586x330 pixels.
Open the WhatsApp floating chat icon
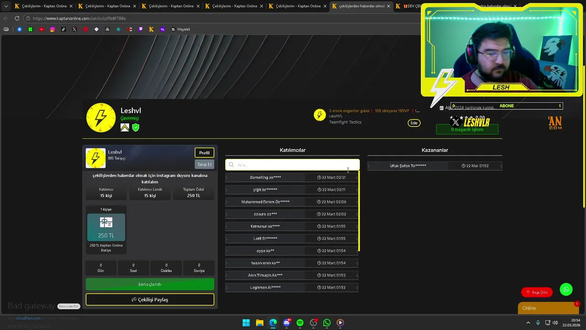click(x=566, y=289)
